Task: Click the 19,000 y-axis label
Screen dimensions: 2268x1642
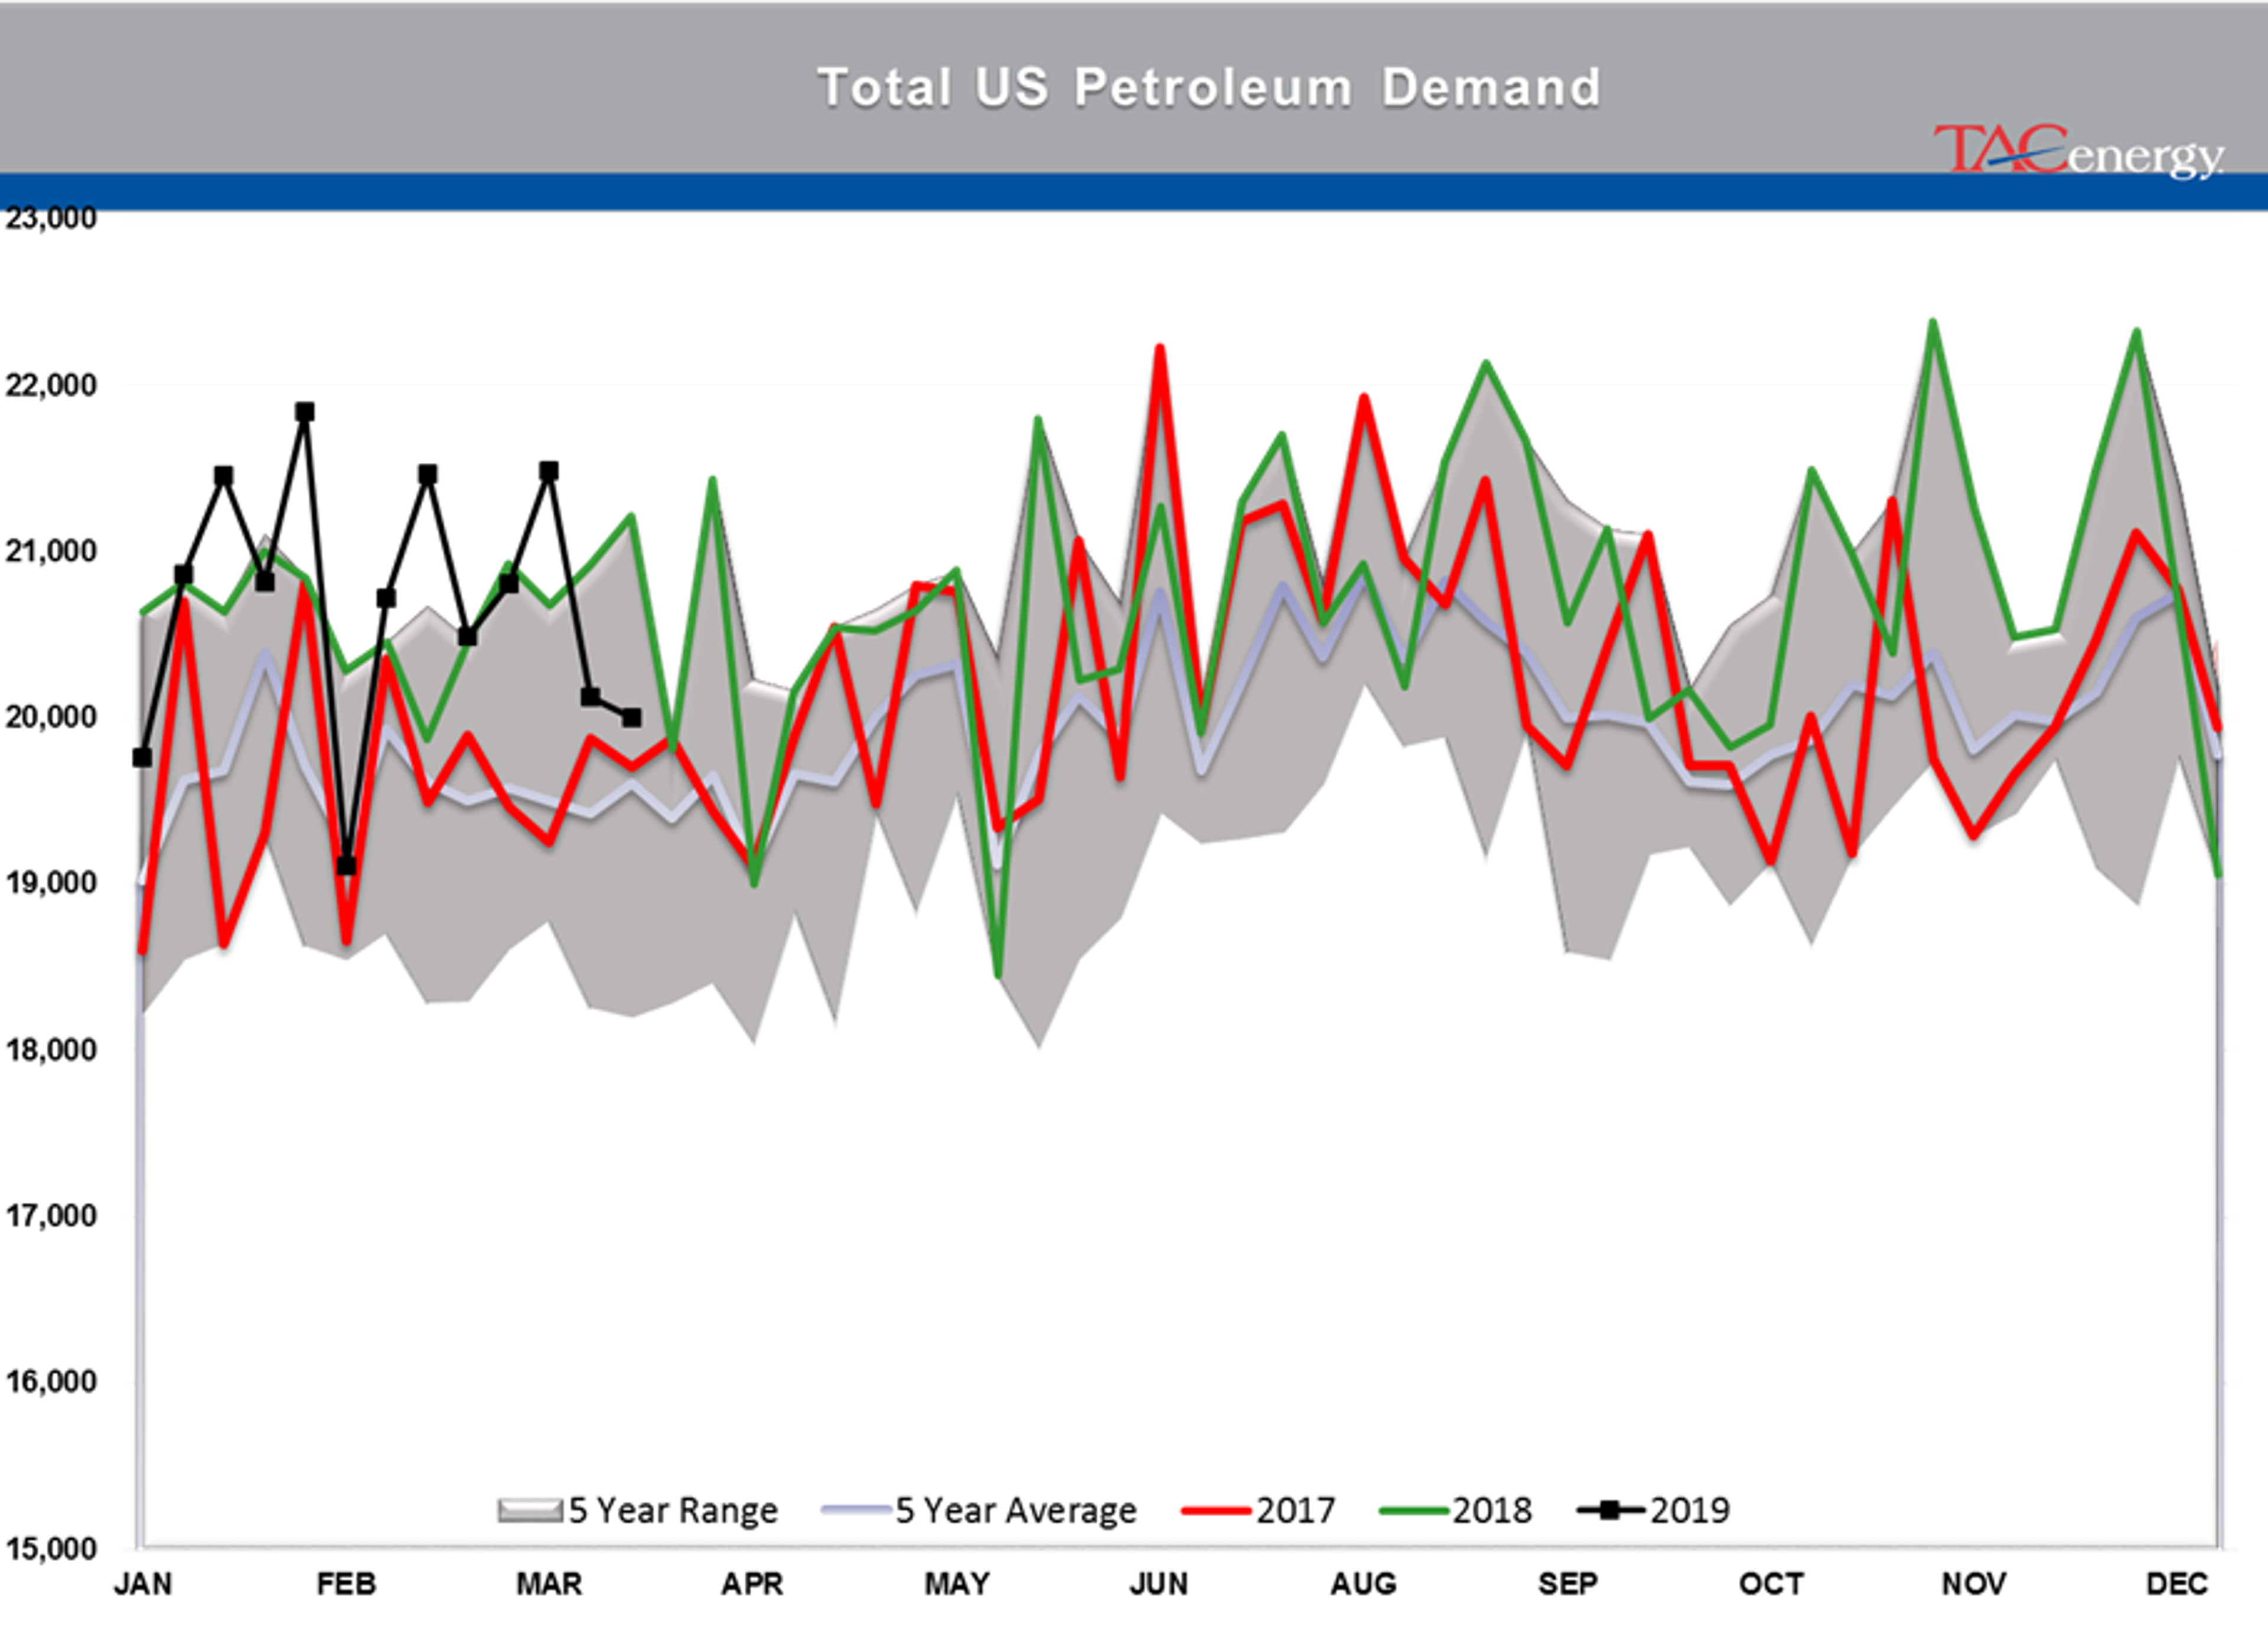Action: point(51,883)
